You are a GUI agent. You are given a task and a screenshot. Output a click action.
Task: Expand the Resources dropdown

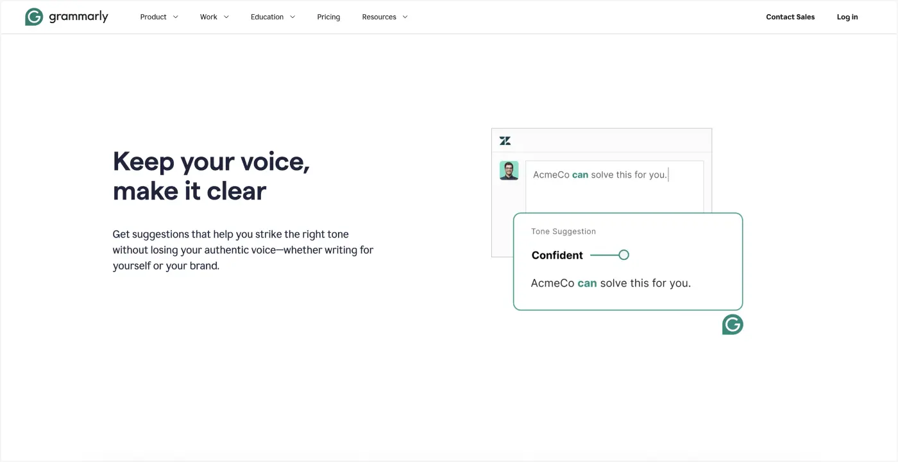pyautogui.click(x=384, y=17)
